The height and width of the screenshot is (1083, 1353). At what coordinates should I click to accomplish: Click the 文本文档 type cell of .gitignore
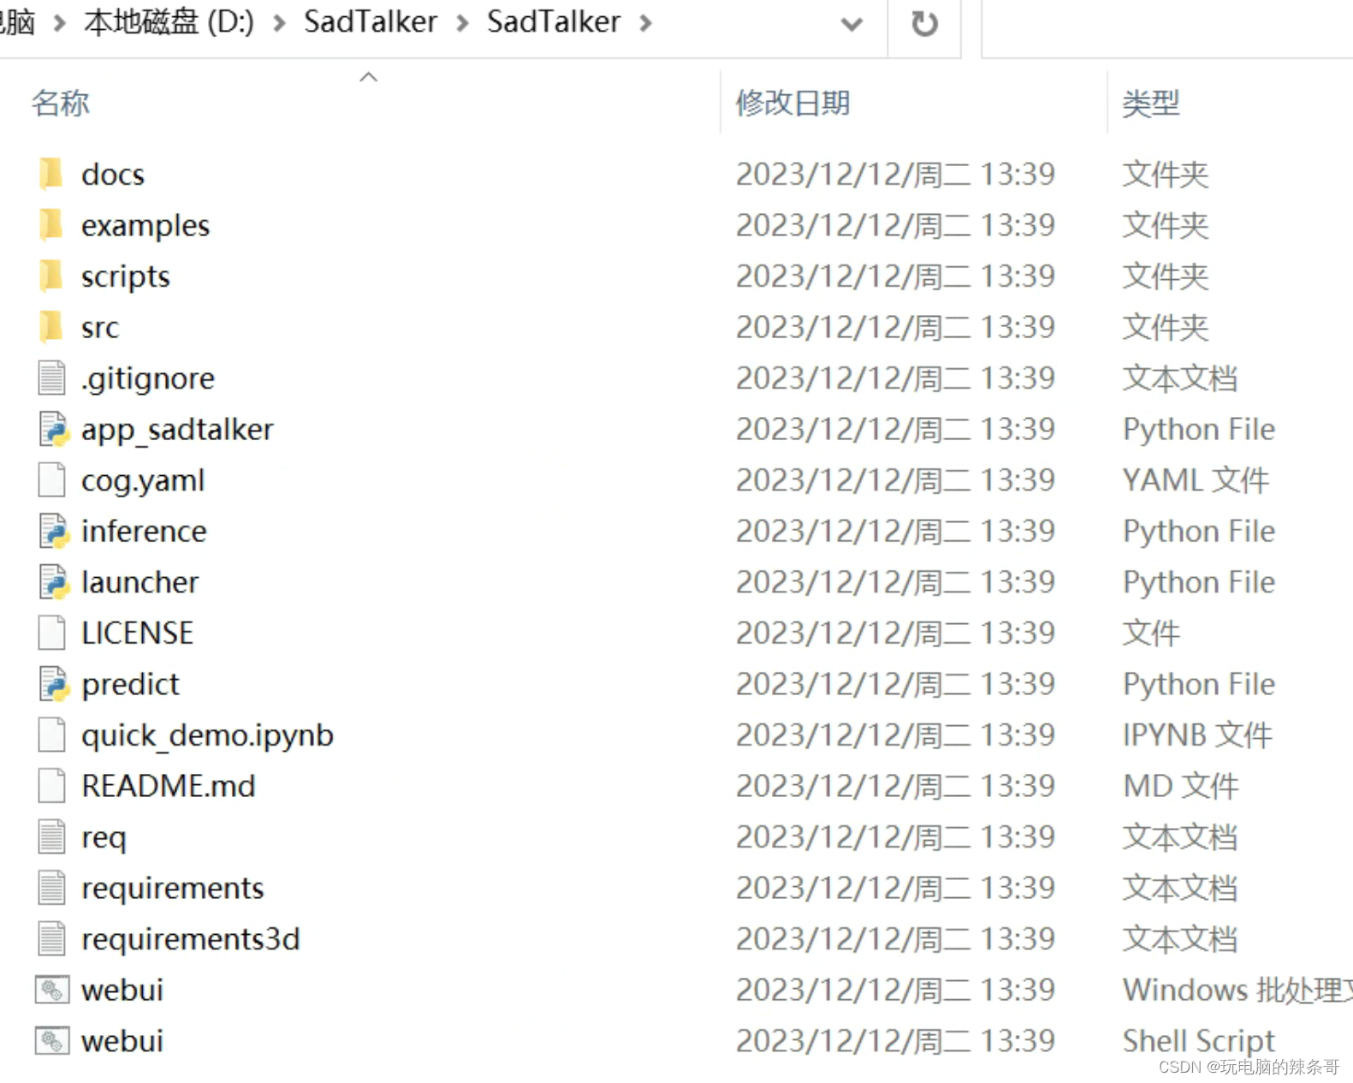[1180, 378]
